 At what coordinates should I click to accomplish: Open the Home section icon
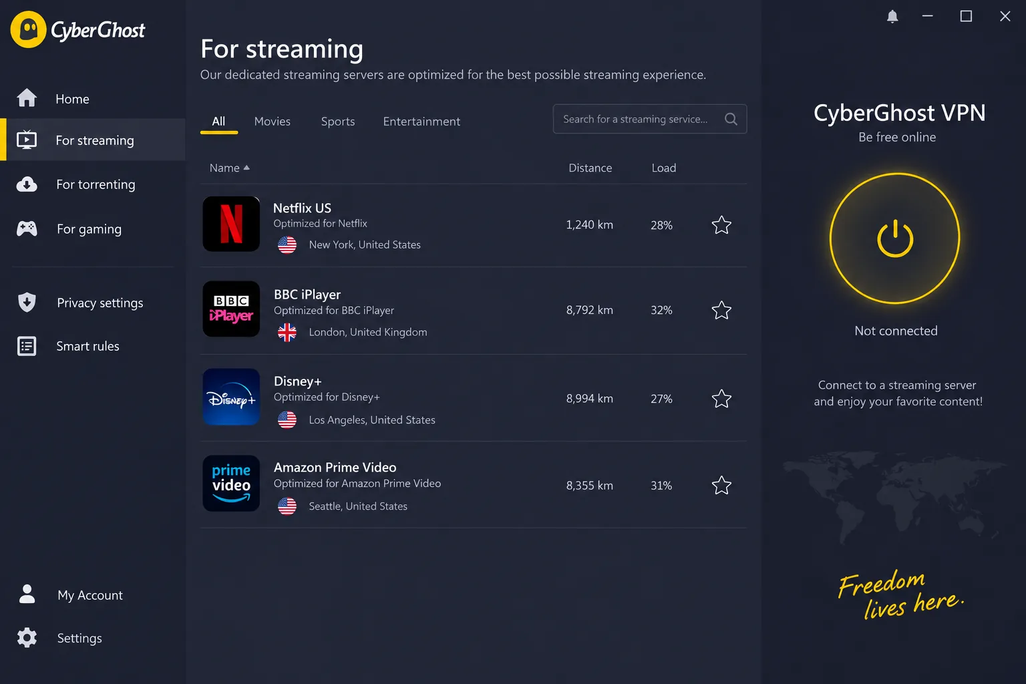click(27, 98)
